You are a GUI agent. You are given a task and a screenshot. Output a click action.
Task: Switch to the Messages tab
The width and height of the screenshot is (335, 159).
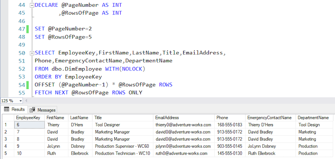(43, 110)
